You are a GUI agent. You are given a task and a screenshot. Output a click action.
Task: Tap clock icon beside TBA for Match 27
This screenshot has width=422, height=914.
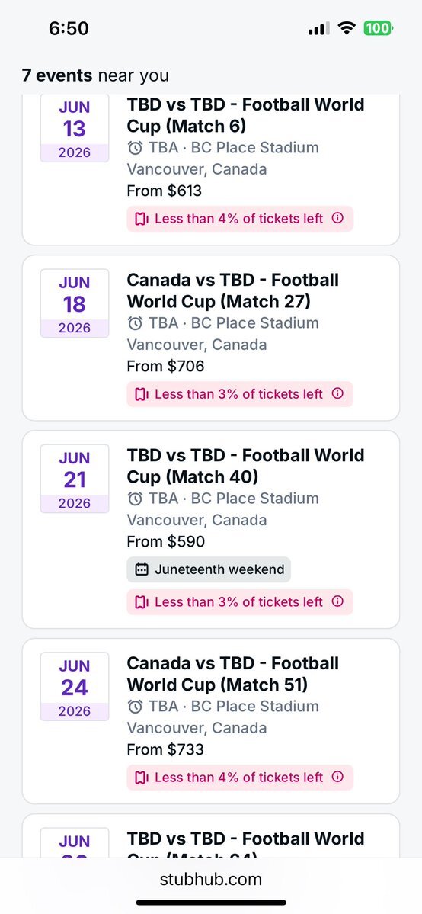[135, 323]
